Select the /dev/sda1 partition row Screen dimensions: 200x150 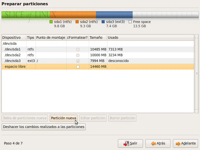pos(98,49)
